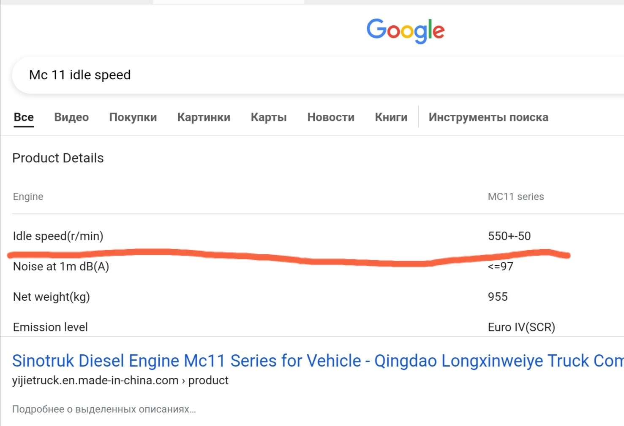Viewport: 624px width, 426px height.
Task: Click the '550+-50' idle speed value
Action: [x=509, y=236]
